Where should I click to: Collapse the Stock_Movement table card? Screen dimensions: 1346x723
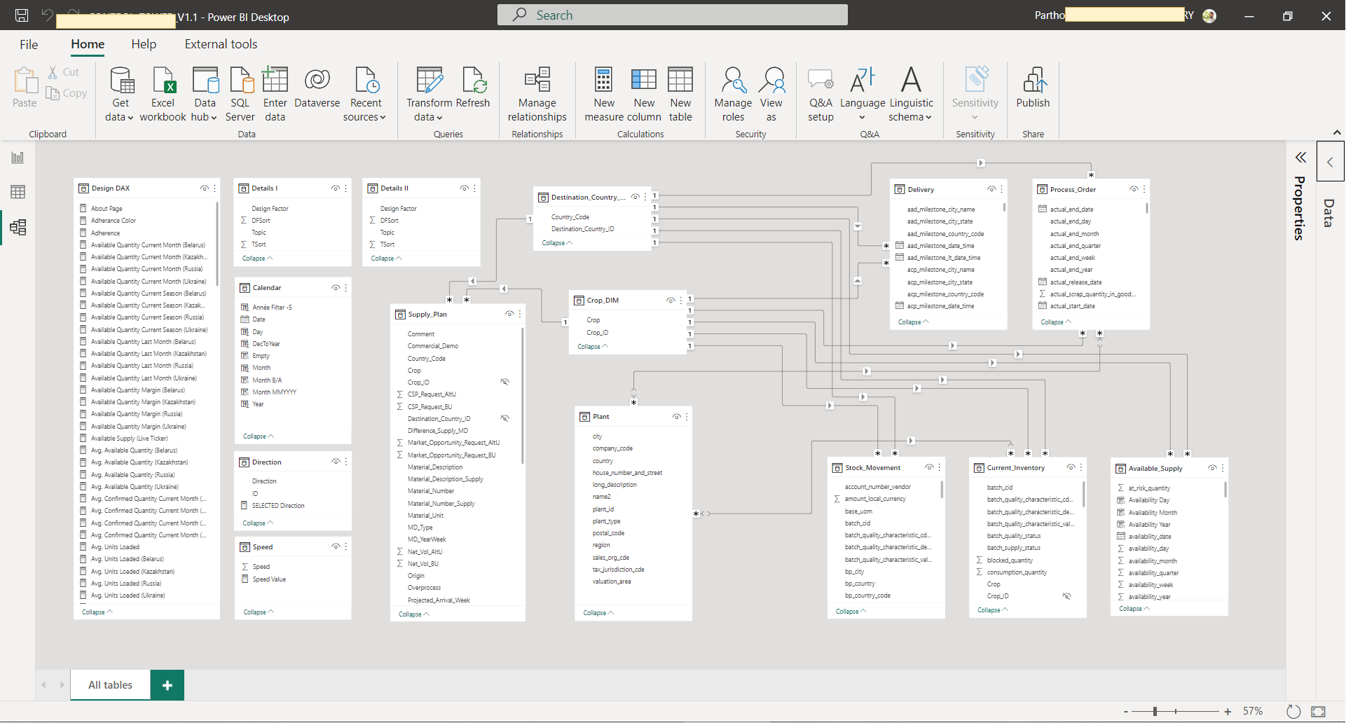851,612
